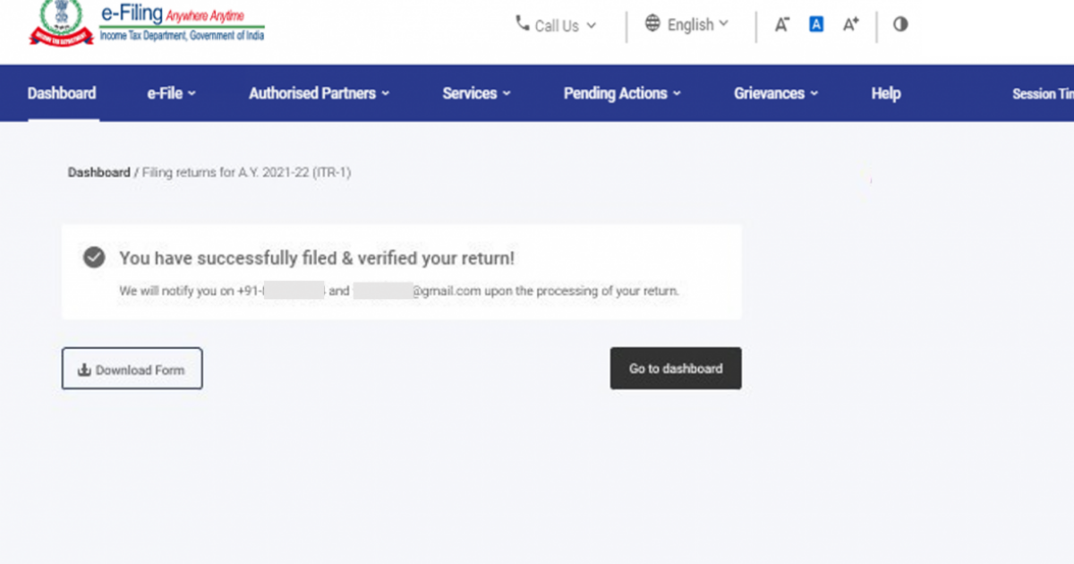
Task: Increase font size with A+ icon
Action: (851, 25)
